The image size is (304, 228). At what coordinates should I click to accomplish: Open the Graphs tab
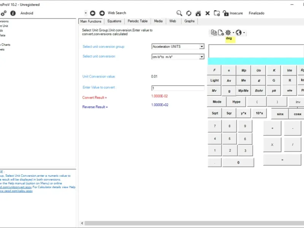189,21
